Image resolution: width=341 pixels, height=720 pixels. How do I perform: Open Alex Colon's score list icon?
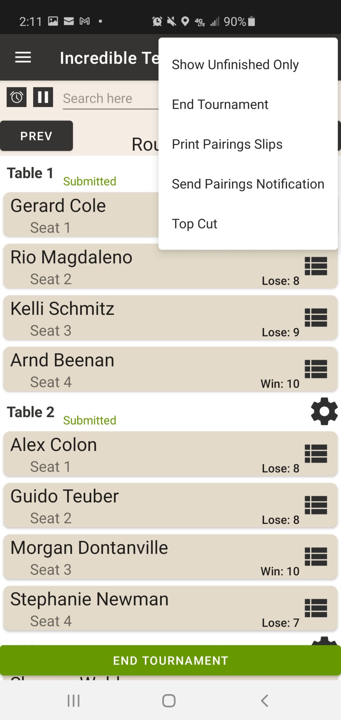click(316, 454)
